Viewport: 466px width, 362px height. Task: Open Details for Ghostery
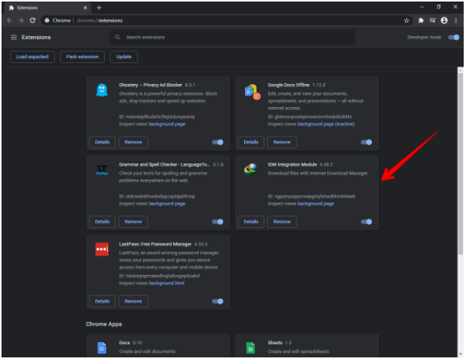coord(102,142)
